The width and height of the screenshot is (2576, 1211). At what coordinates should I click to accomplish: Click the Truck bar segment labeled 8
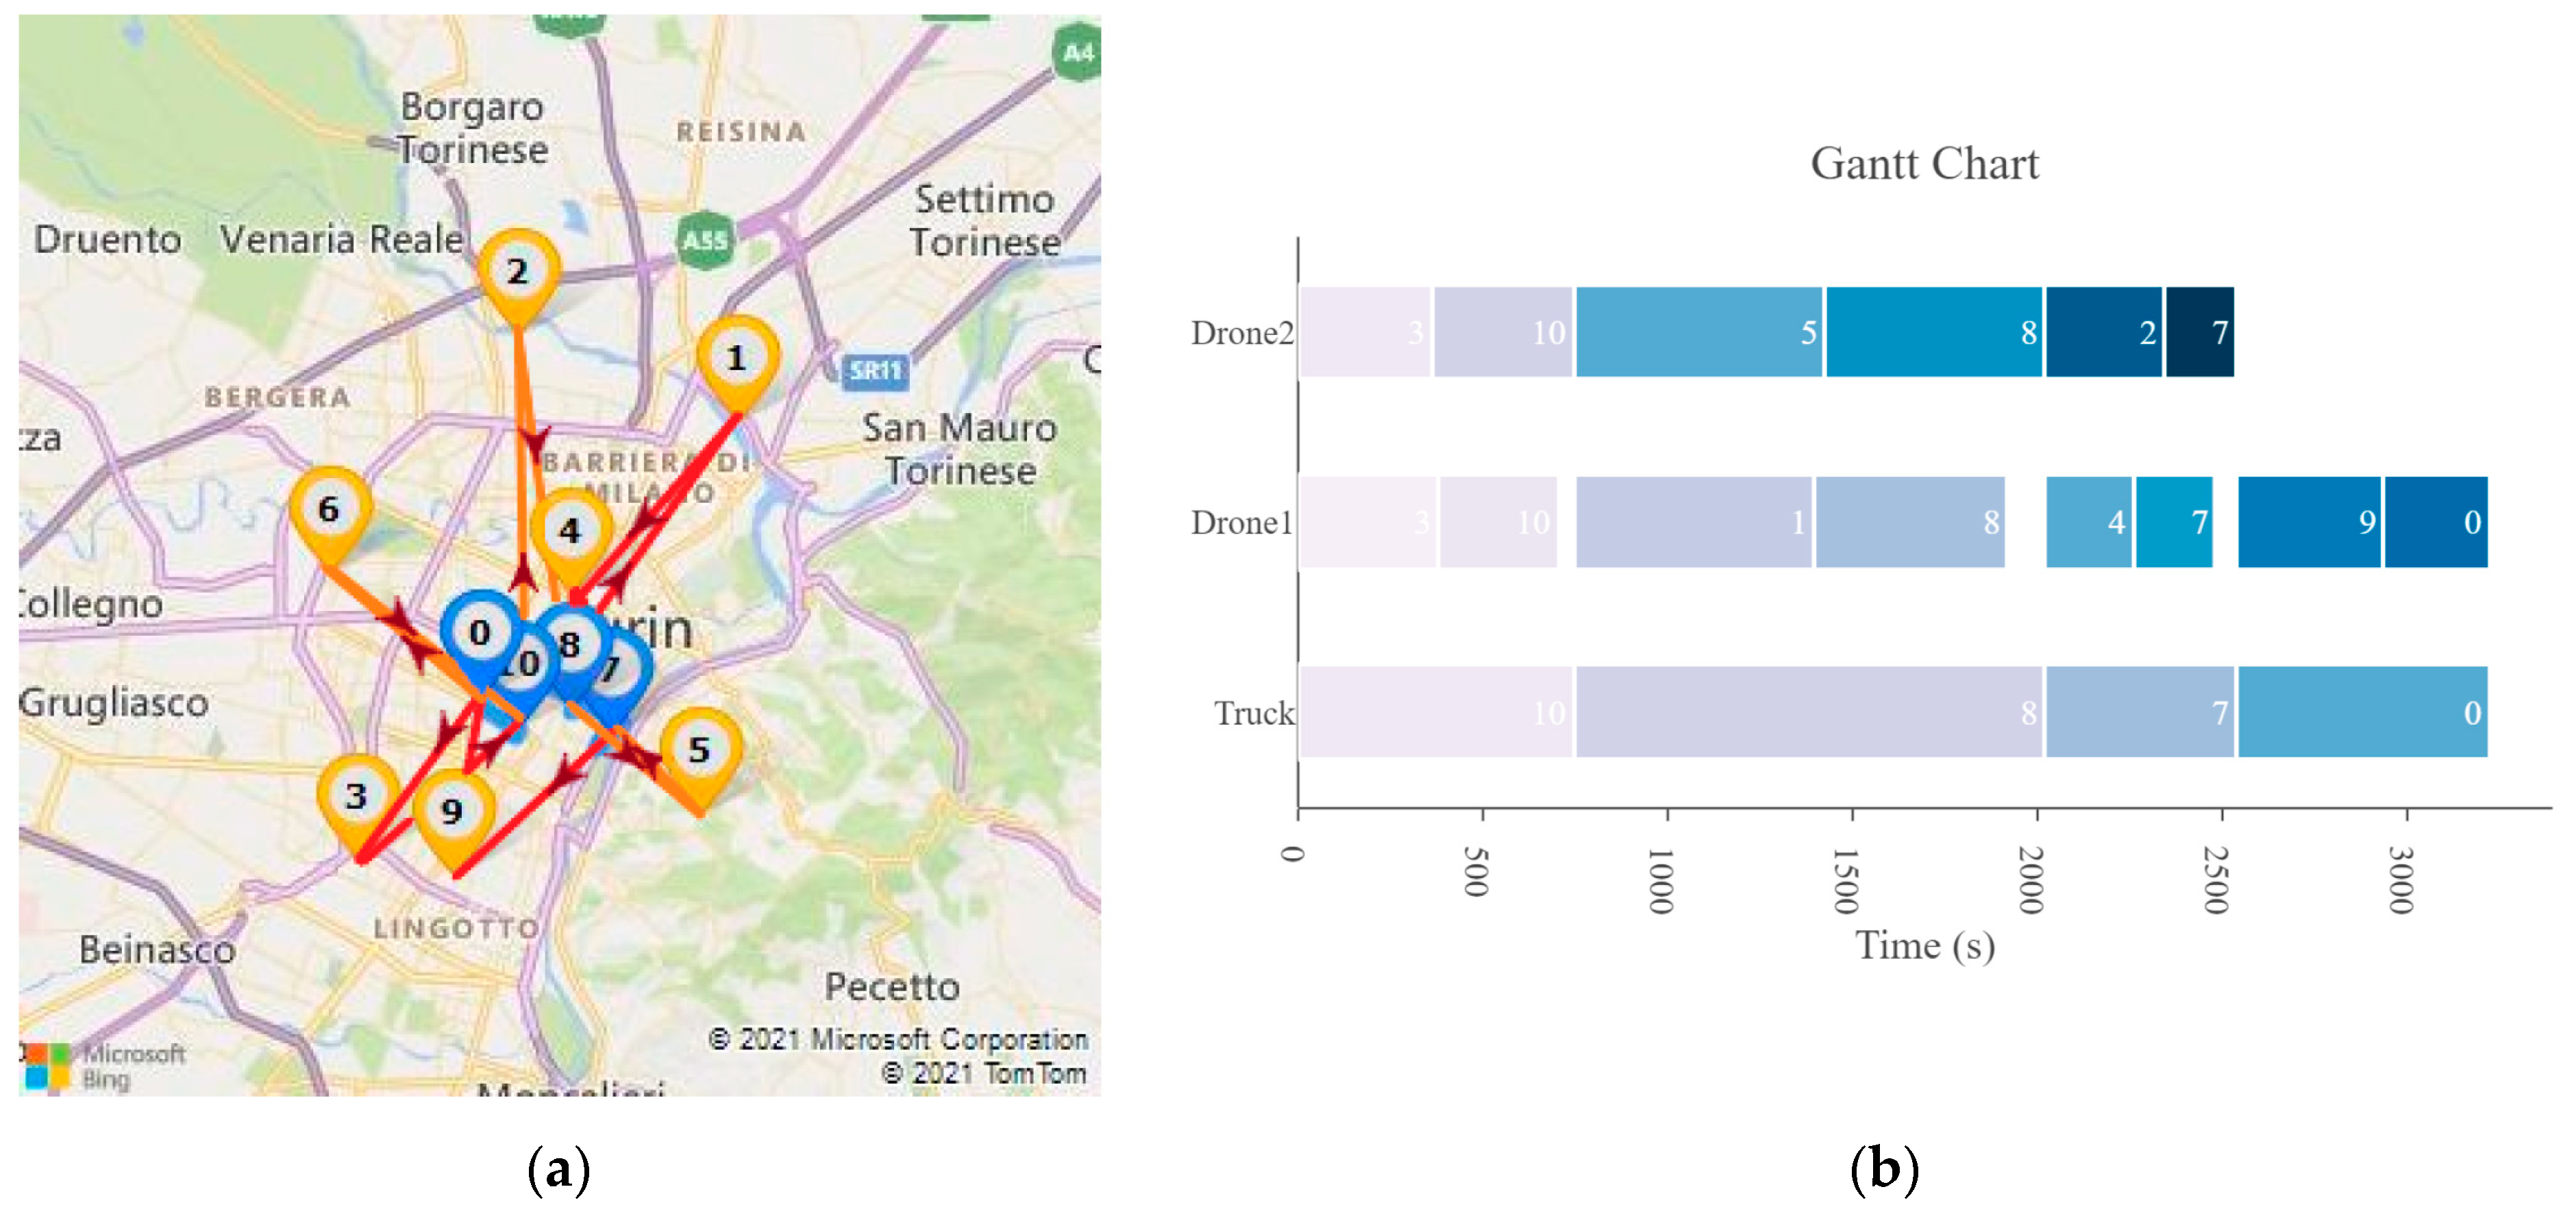click(x=1809, y=712)
